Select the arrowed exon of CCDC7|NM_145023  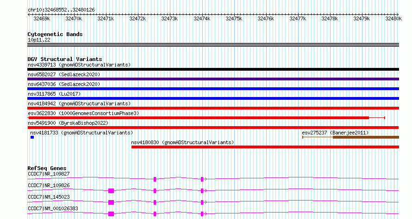pos(202,202)
